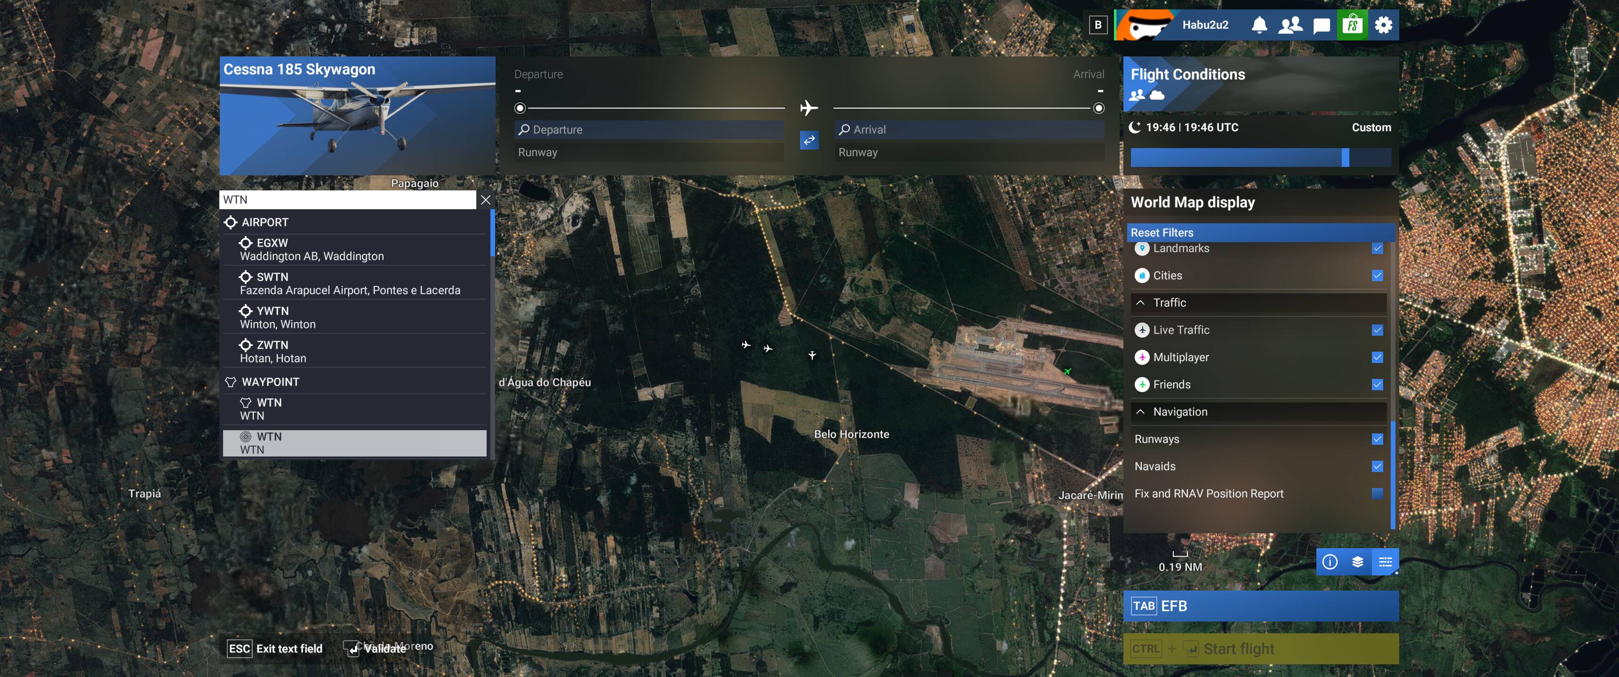The image size is (1619, 677).
Task: Click the multiplayer icon under Flight Conditions
Action: [1137, 95]
